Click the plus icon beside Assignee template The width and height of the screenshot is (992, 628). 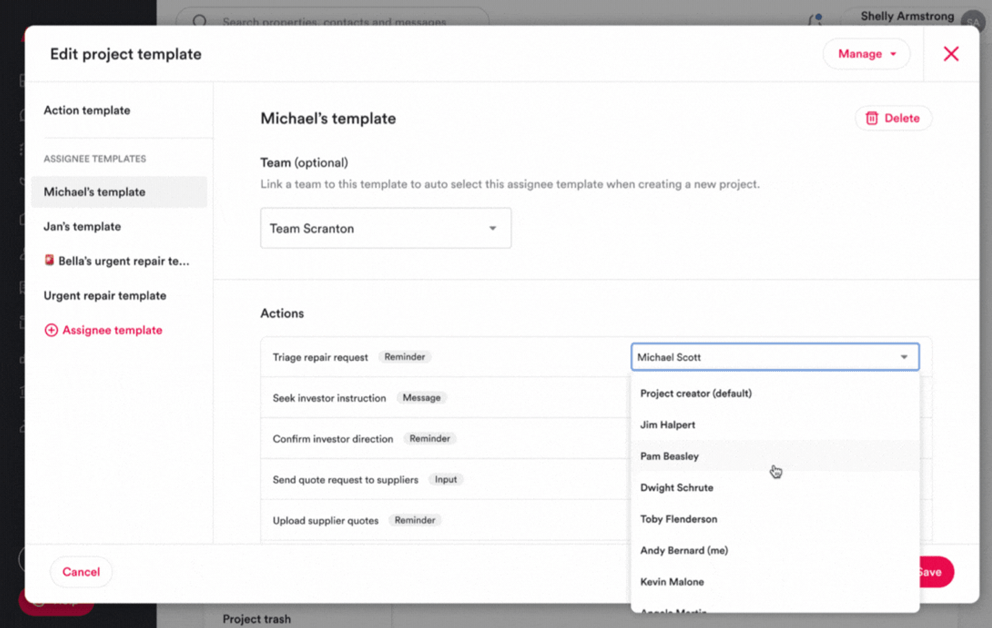pyautogui.click(x=51, y=330)
